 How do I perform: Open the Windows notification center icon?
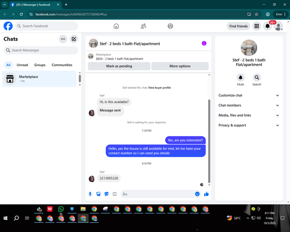point(282,218)
